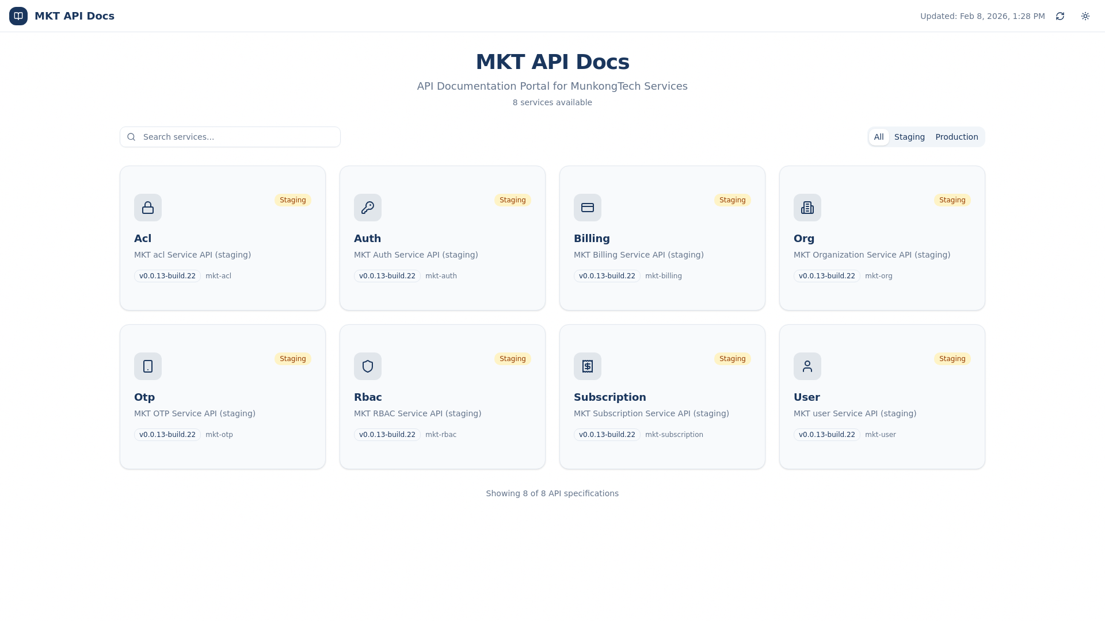1105x621 pixels.
Task: Click 'MKT Billing Service API (staging)' description
Action: pyautogui.click(x=639, y=255)
